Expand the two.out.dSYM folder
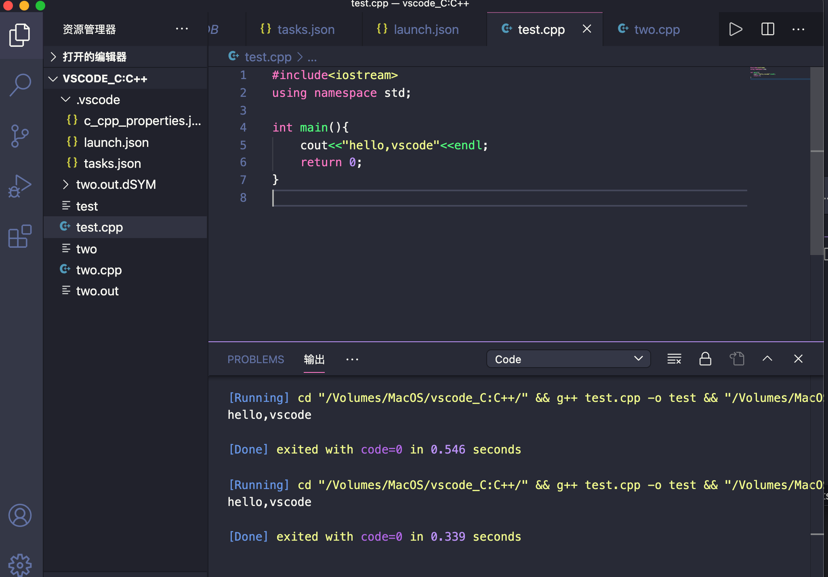 [66, 184]
